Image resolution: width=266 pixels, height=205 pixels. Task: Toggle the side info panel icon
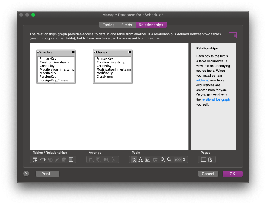point(233,35)
